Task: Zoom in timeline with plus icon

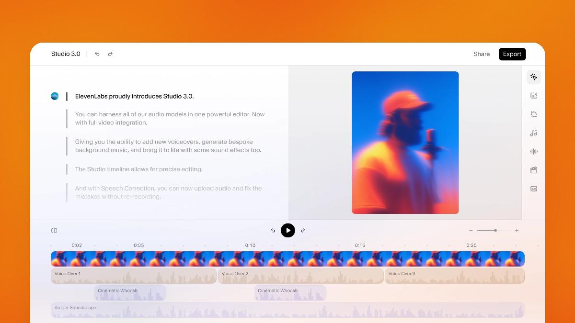Action: 517,231
